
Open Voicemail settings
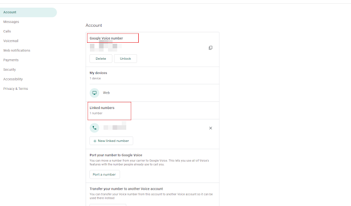tap(11, 41)
